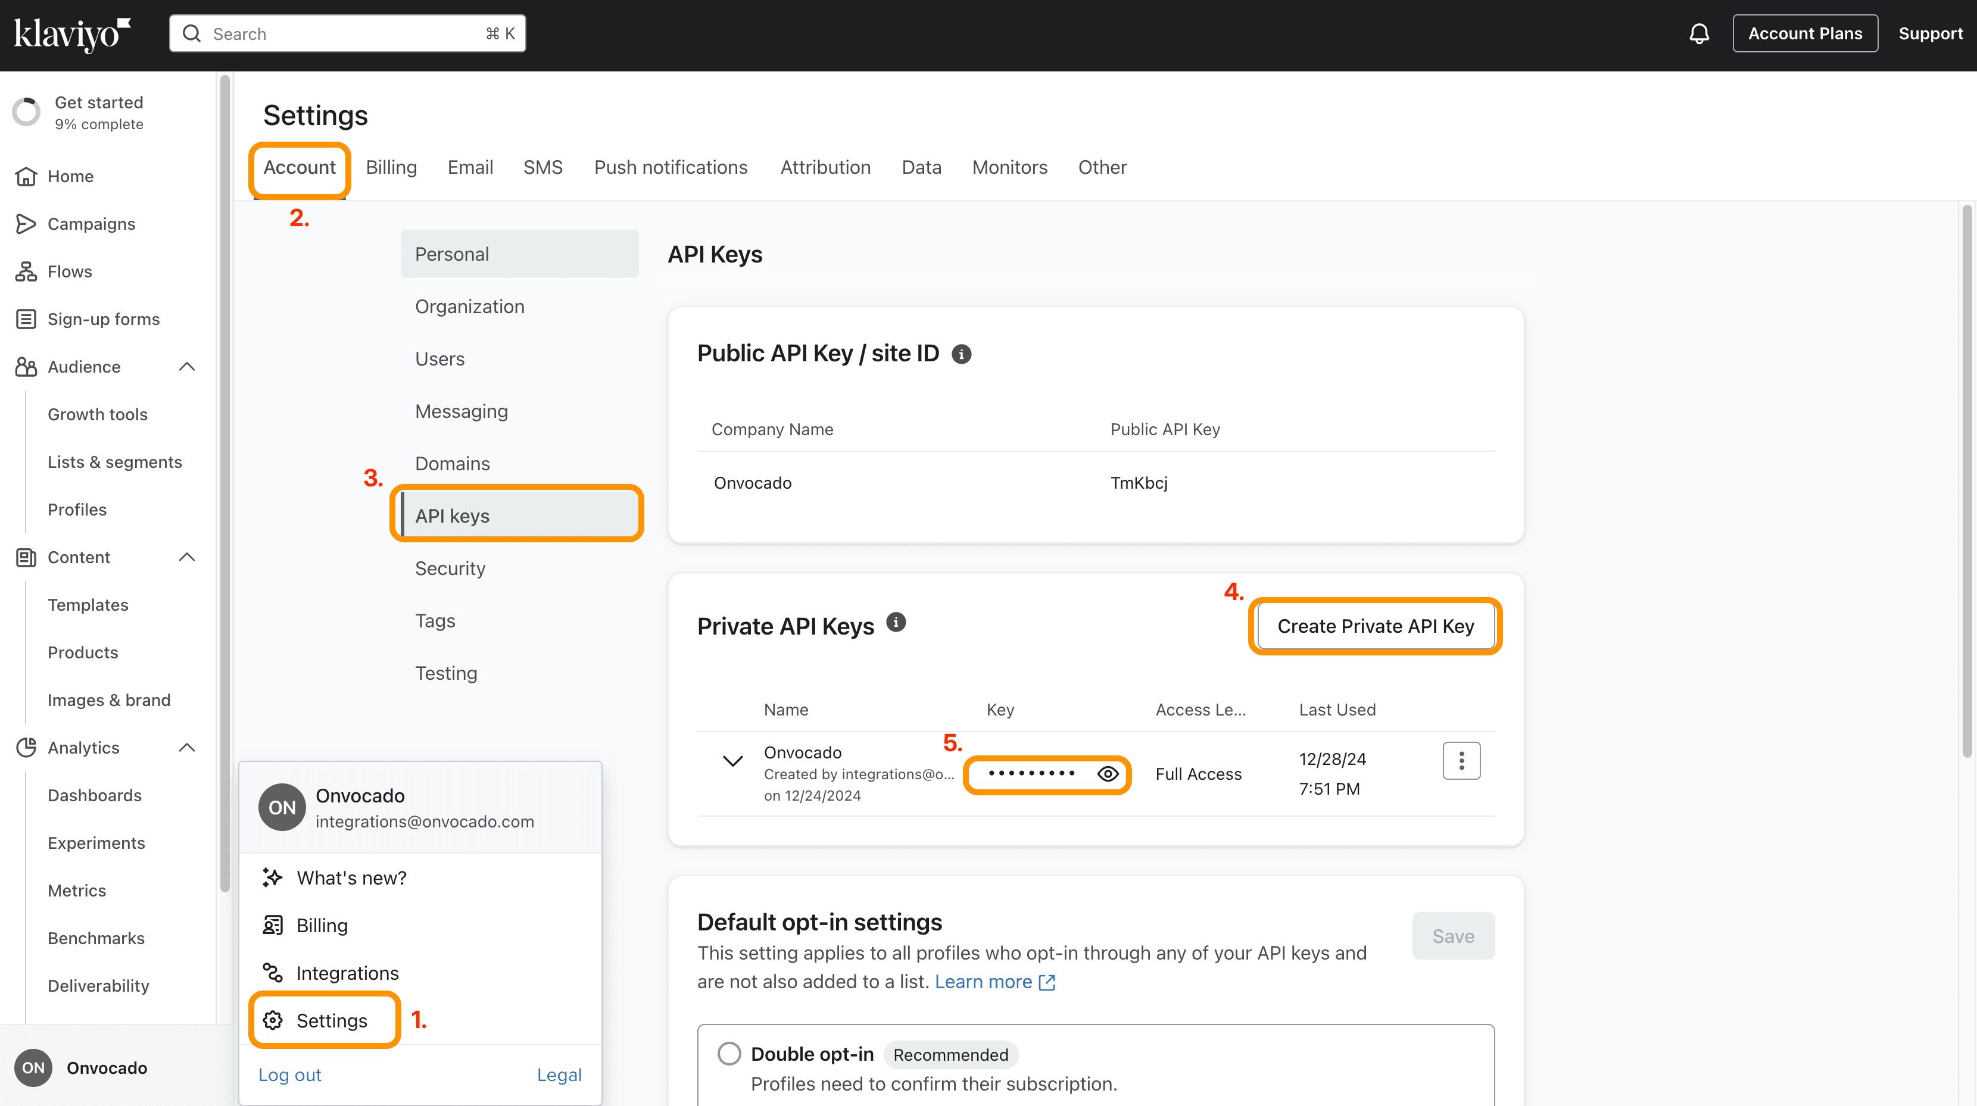1977x1106 pixels.
Task: Select Domains in account submenu
Action: [x=520, y=464]
